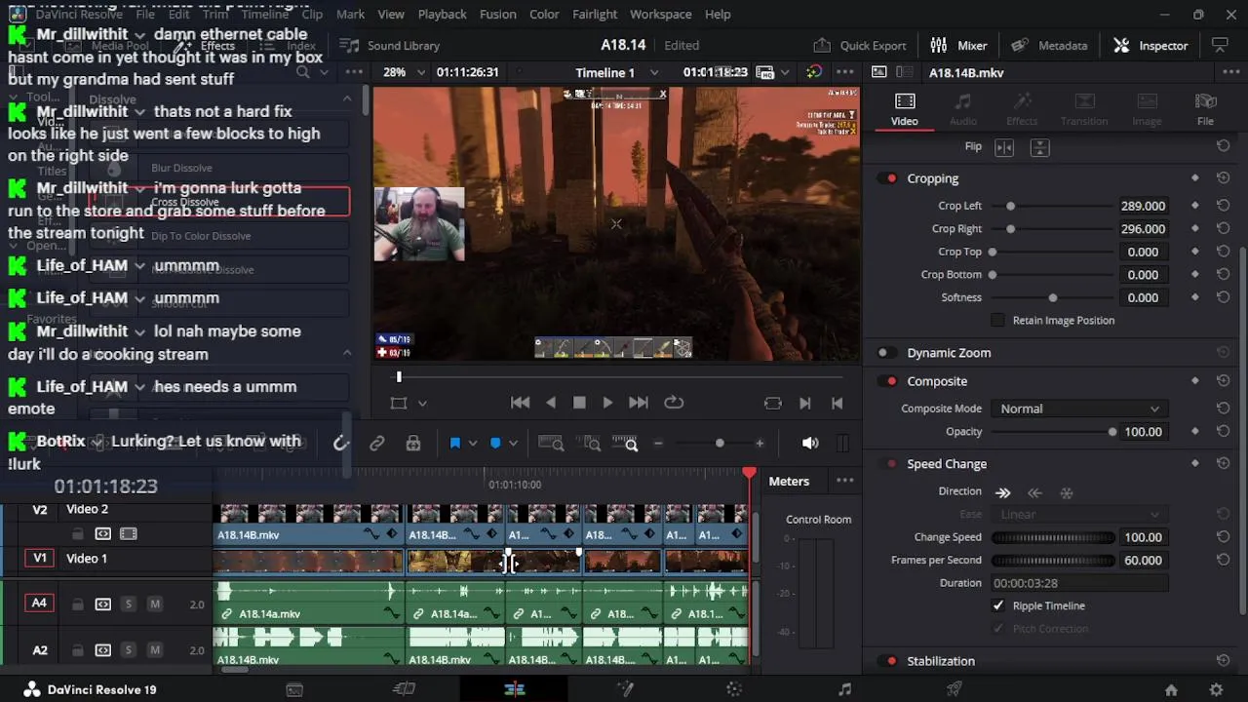Open Meters panel three-dot options
The image size is (1248, 702).
[844, 481]
